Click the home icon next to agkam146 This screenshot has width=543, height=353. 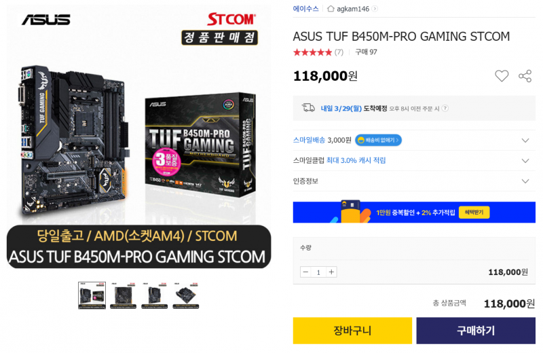click(x=331, y=9)
